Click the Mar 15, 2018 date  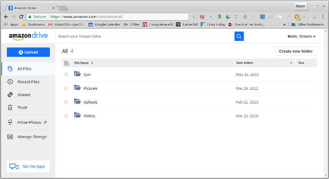click(247, 116)
